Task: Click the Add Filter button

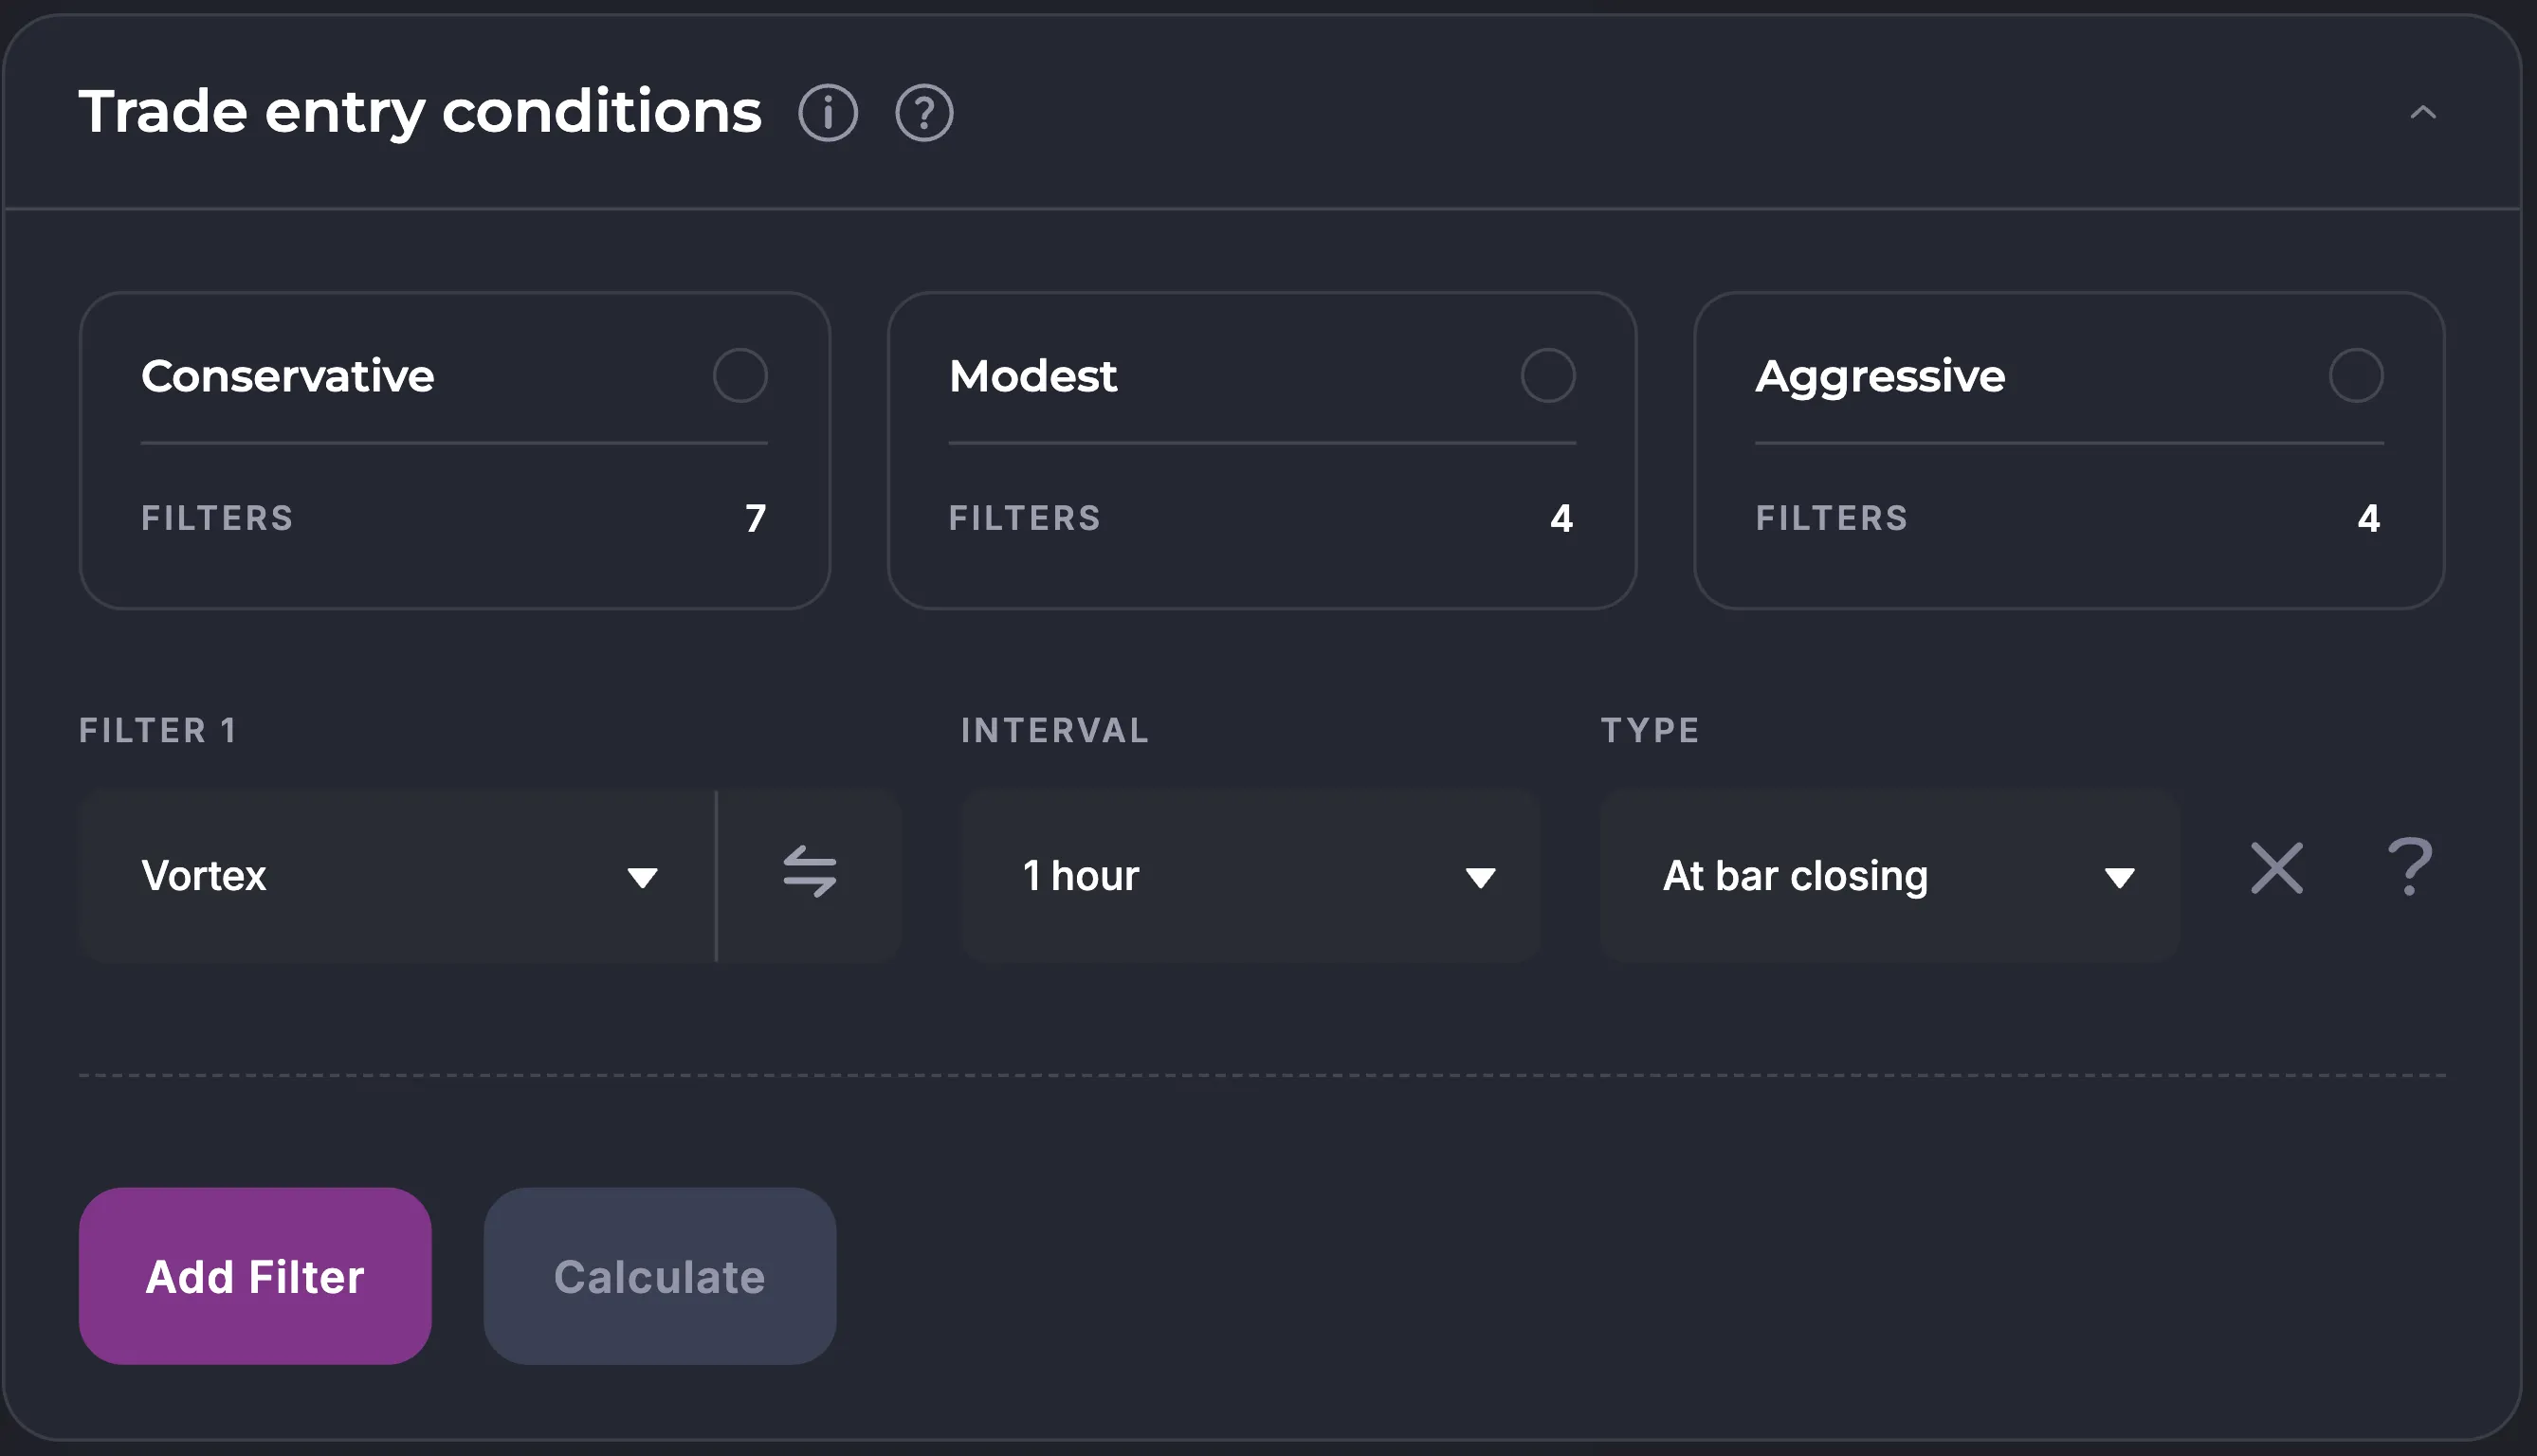Action: (x=255, y=1276)
